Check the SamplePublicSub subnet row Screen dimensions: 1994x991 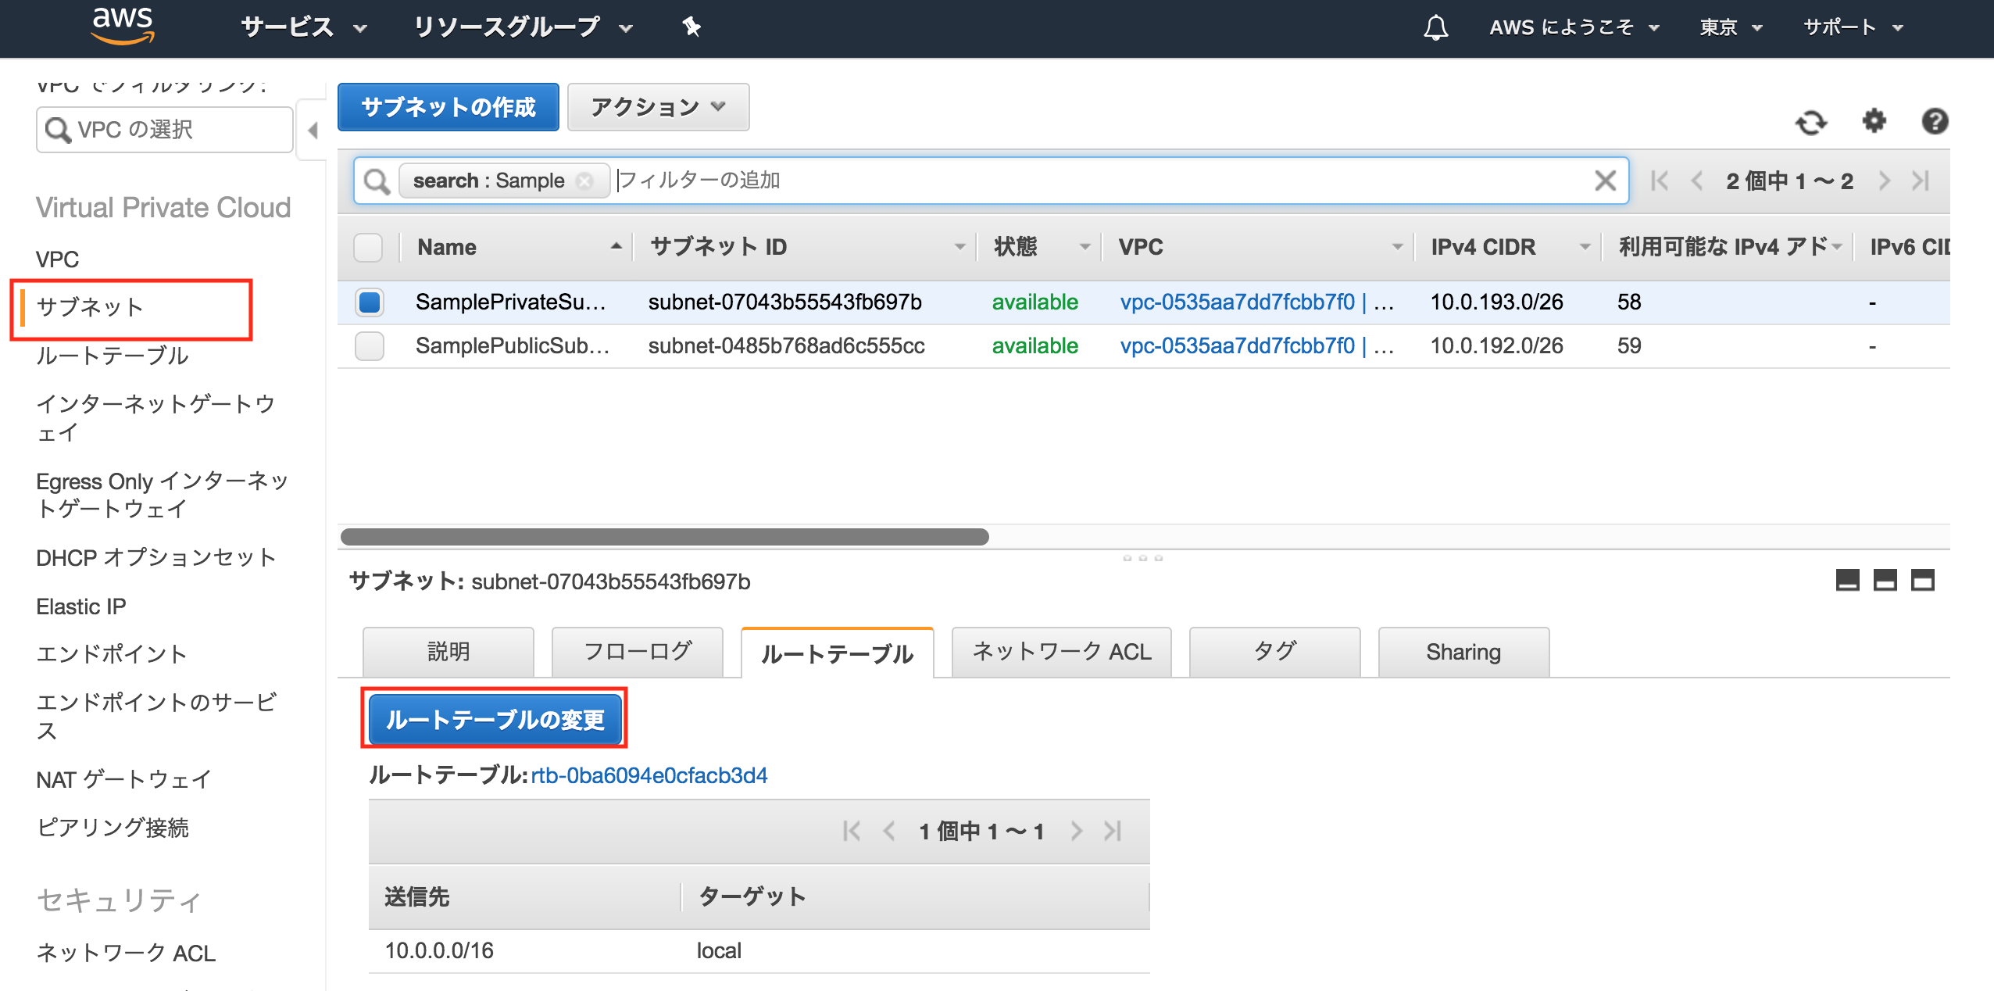(x=369, y=346)
